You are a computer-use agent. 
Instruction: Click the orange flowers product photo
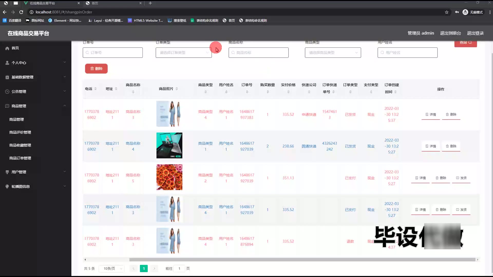click(x=169, y=177)
